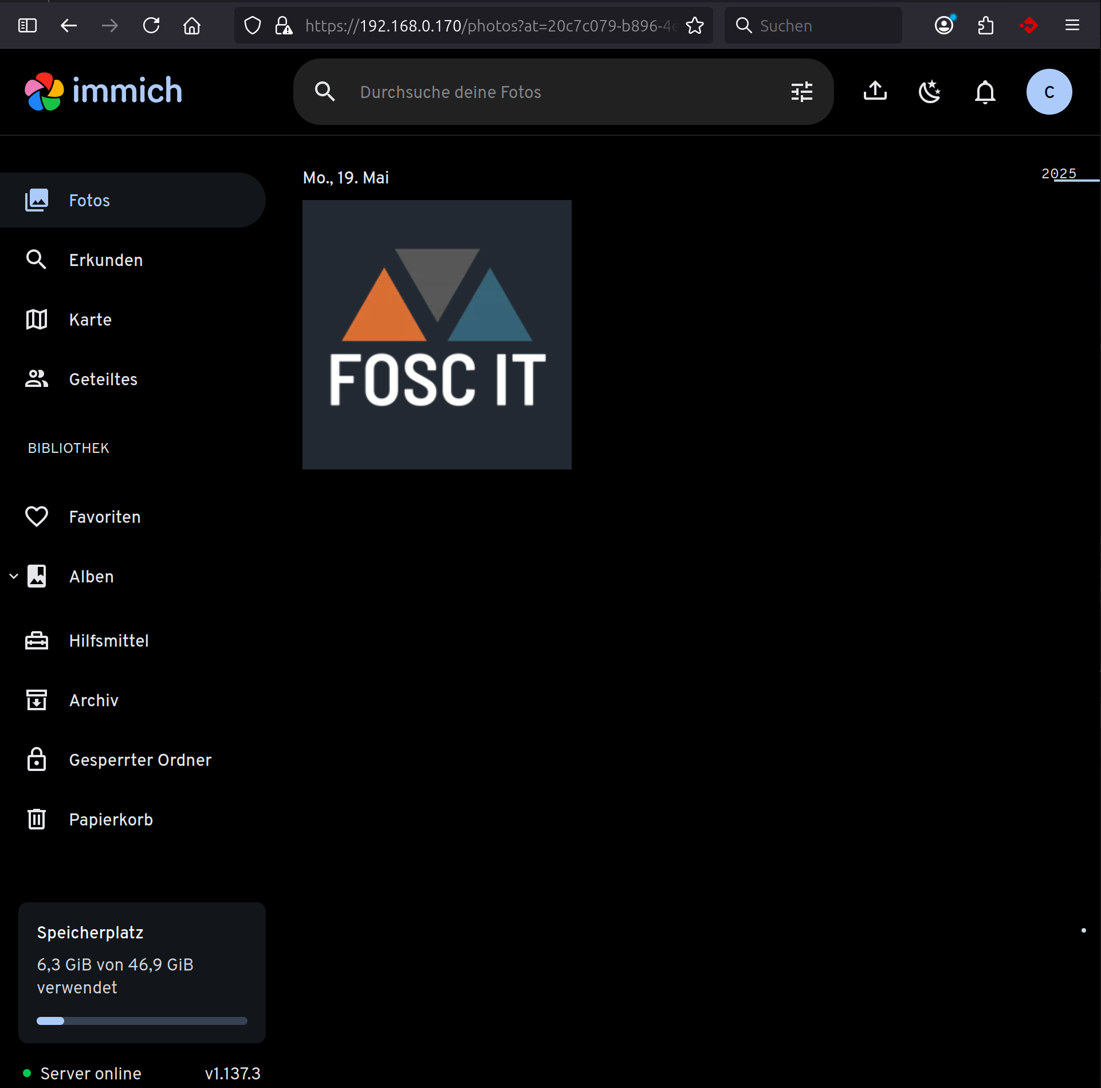1101x1088 pixels.
Task: Open Gesperrter Ordner locked folder
Action: pyautogui.click(x=133, y=760)
